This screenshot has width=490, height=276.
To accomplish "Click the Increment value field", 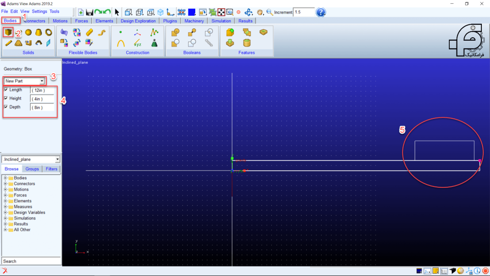I will pos(304,12).
